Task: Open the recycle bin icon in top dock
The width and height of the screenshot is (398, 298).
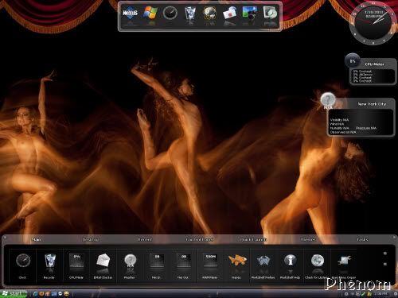Action: [x=190, y=13]
